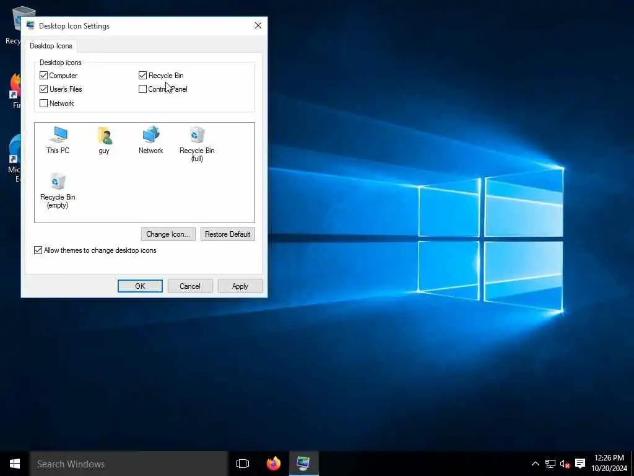Select the guy user folder icon

coord(104,140)
